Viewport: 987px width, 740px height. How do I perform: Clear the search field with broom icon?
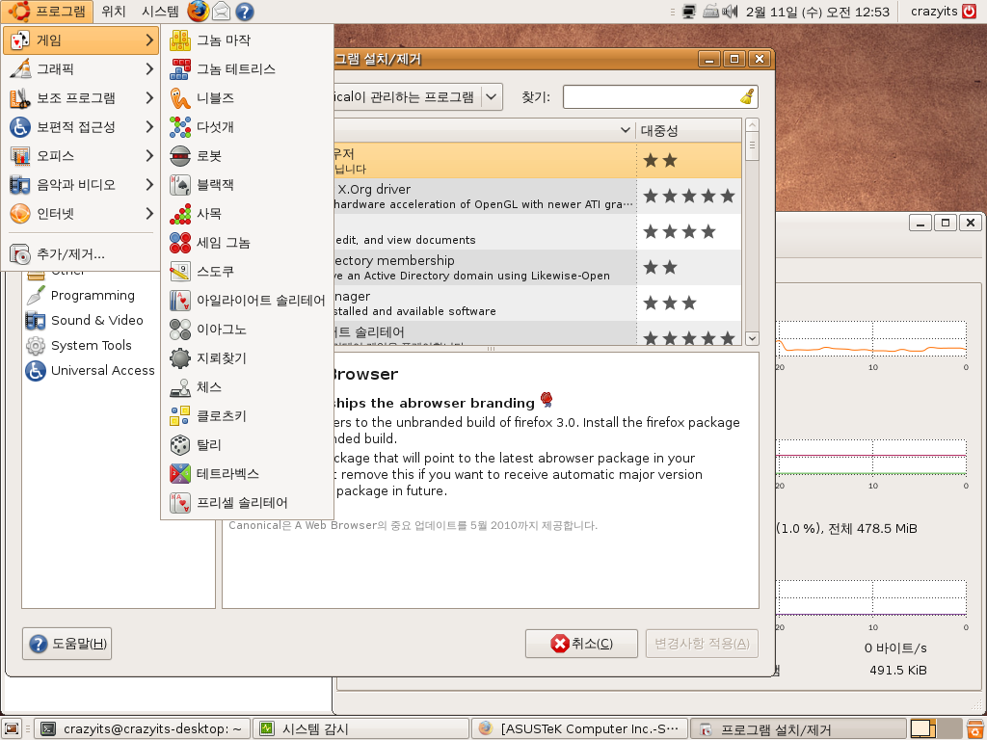click(x=747, y=97)
